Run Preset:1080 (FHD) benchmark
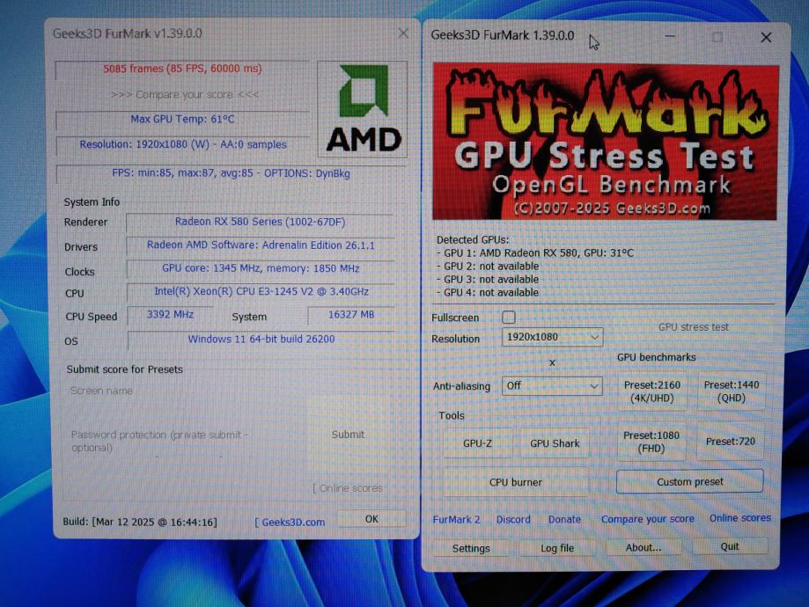The height and width of the screenshot is (607, 809). (651, 442)
